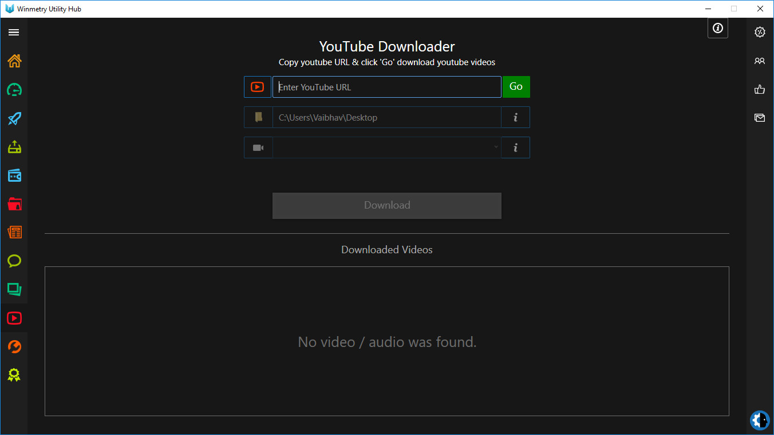Viewport: 774px width, 435px height.
Task: Open the video format dropdown
Action: (x=387, y=147)
